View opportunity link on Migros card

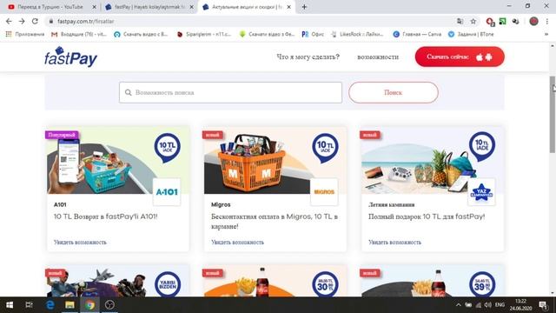(x=237, y=243)
